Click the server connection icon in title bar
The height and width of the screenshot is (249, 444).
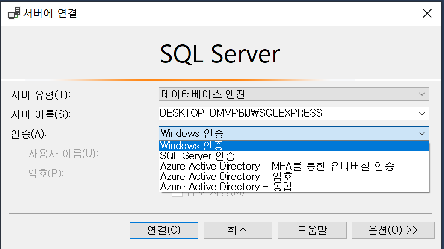[14, 13]
